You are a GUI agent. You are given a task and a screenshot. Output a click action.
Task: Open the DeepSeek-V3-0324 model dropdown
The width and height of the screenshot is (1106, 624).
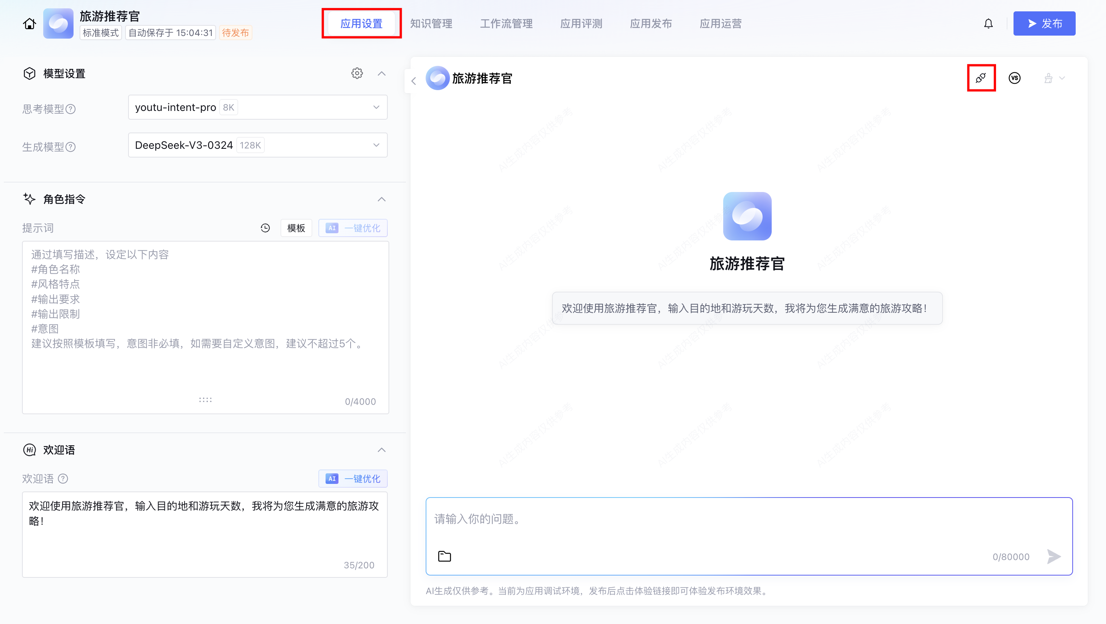coord(258,145)
